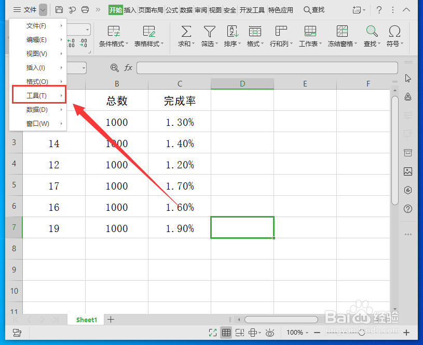Image resolution: width=423 pixels, height=345 pixels.
Task: Open the 窗口(W) submenu
Action: pos(38,124)
